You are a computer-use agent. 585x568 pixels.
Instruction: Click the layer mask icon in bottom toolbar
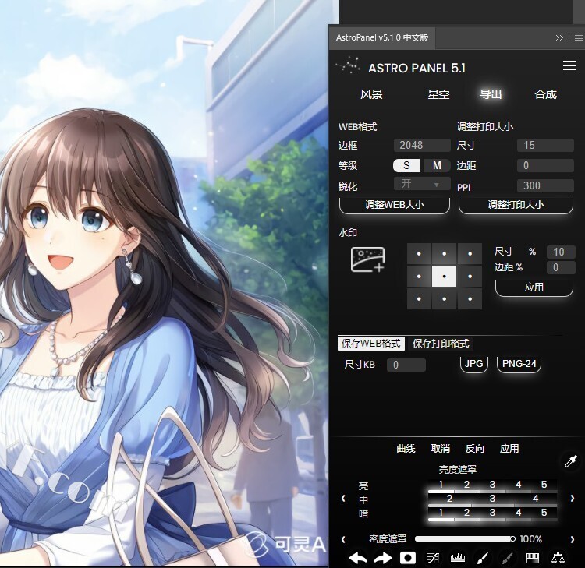tap(407, 558)
